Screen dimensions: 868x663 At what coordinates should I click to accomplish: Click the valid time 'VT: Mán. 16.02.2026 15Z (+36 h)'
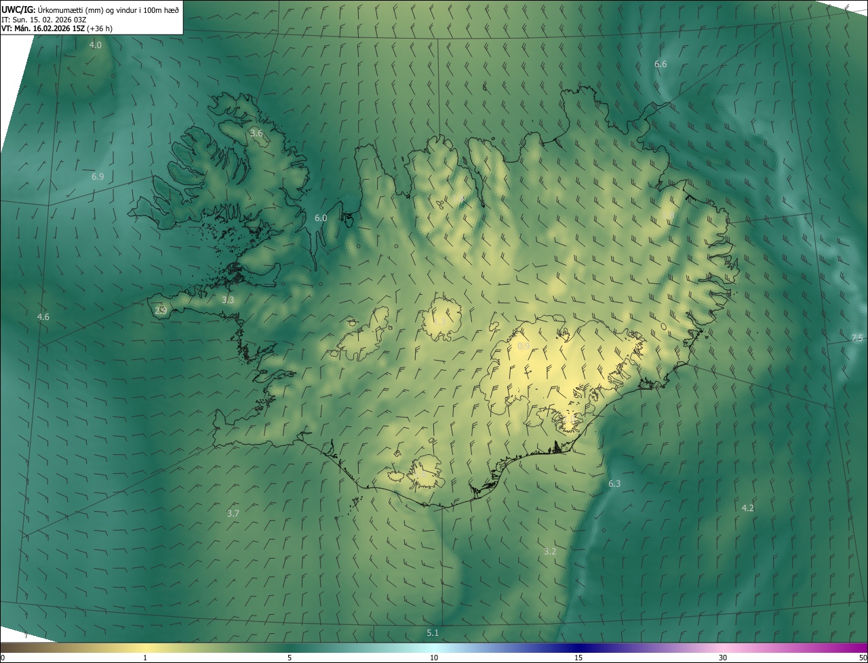(57, 28)
